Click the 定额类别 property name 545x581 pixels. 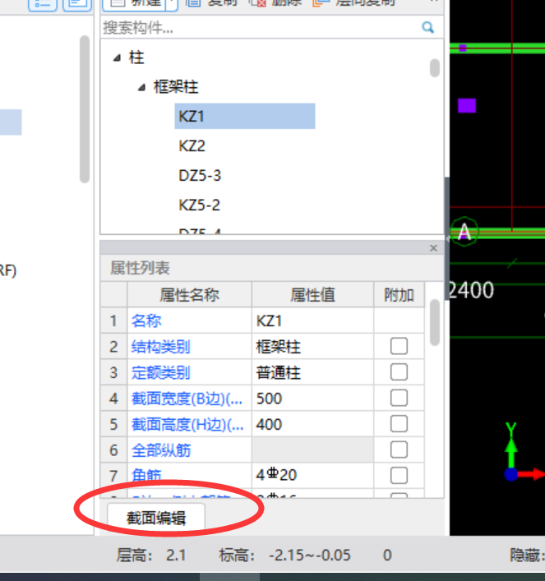[160, 372]
